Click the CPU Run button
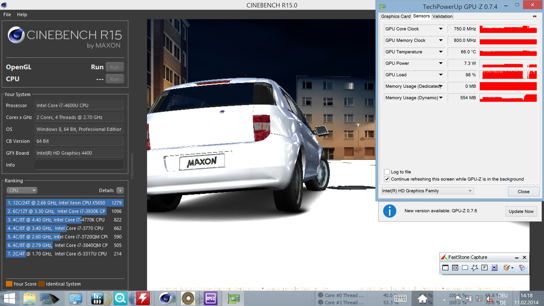 coord(114,79)
